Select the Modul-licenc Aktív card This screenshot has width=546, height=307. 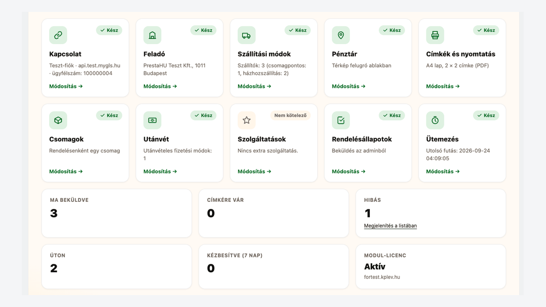point(431,267)
